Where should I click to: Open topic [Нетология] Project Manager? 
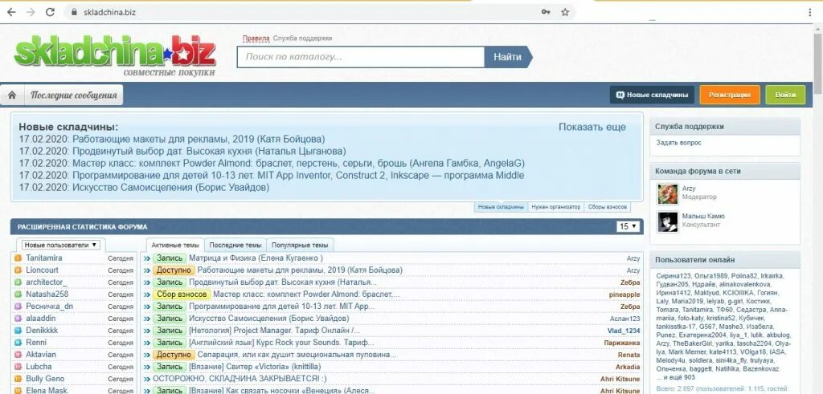275,331
